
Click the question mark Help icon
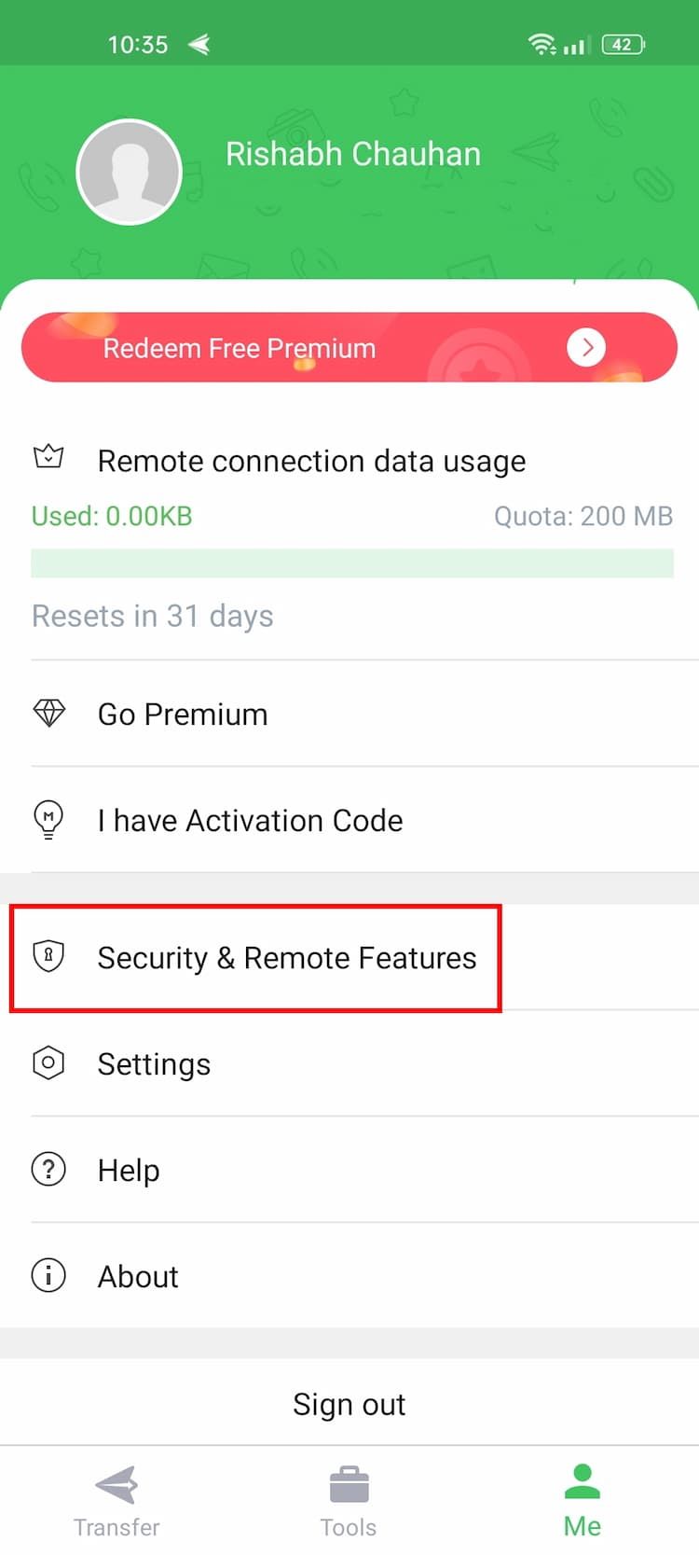point(48,1169)
